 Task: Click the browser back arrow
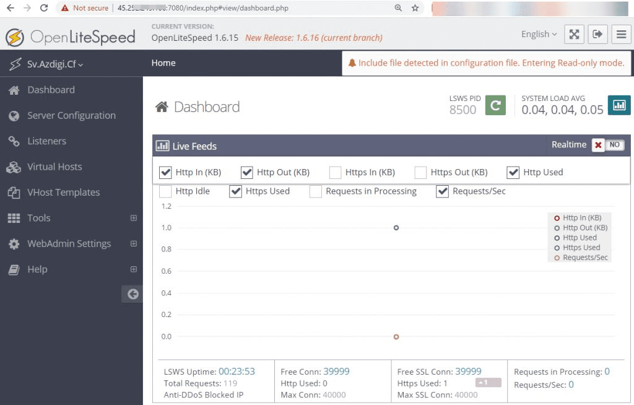point(11,7)
